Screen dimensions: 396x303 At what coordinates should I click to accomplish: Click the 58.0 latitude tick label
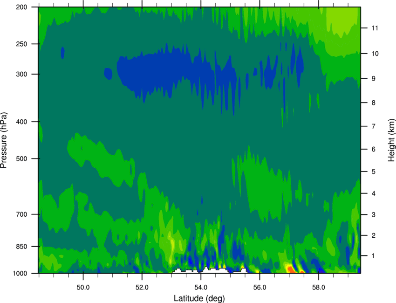pos(319,288)
